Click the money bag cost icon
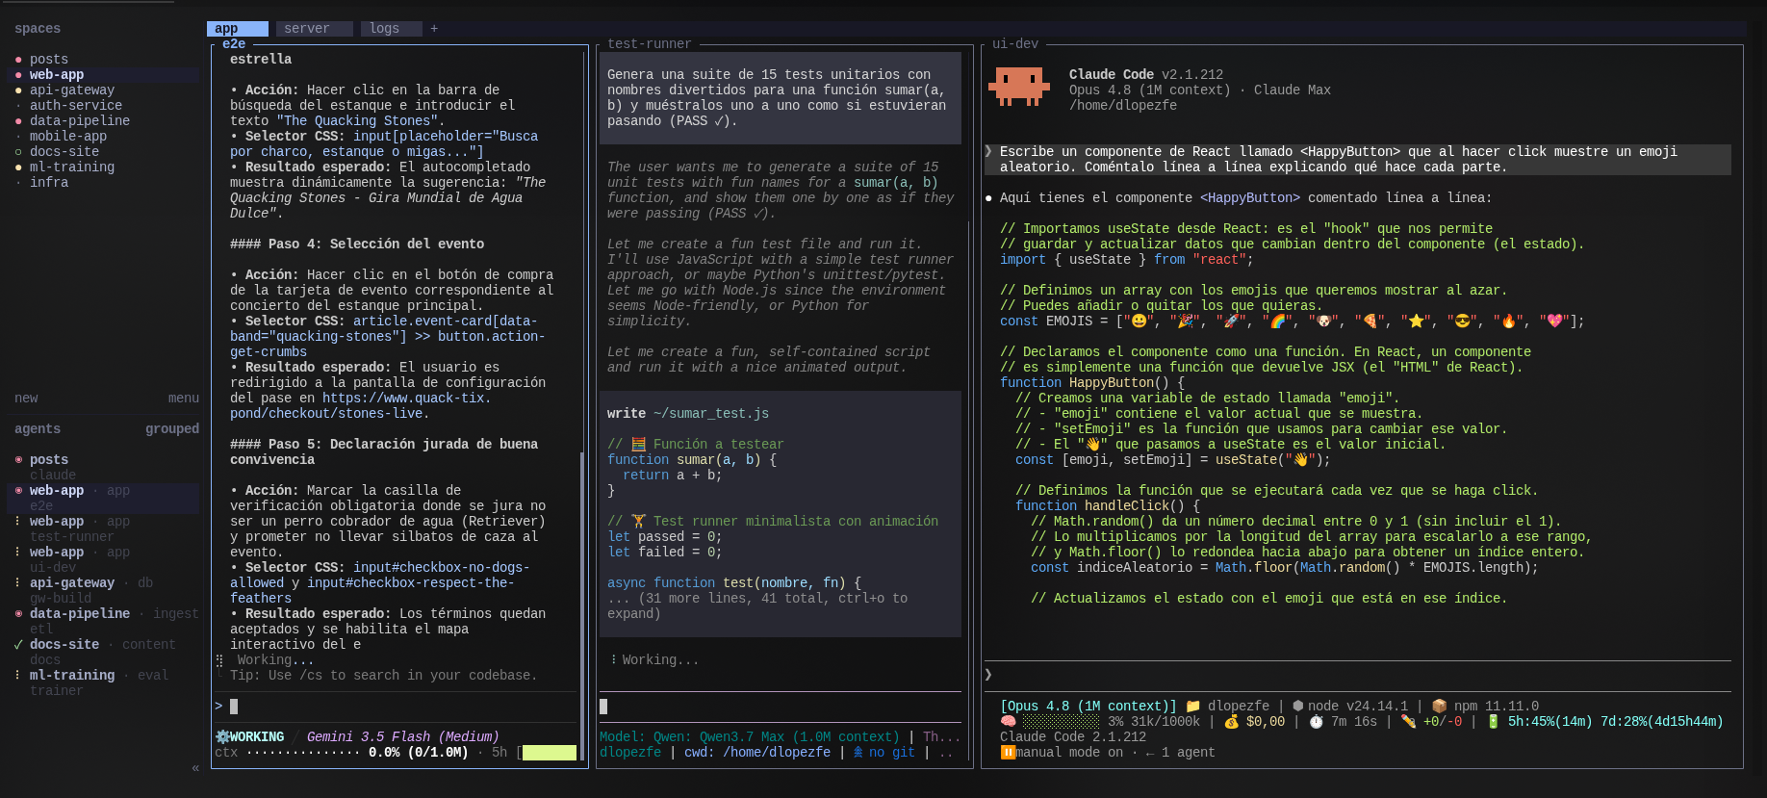 click(1231, 722)
